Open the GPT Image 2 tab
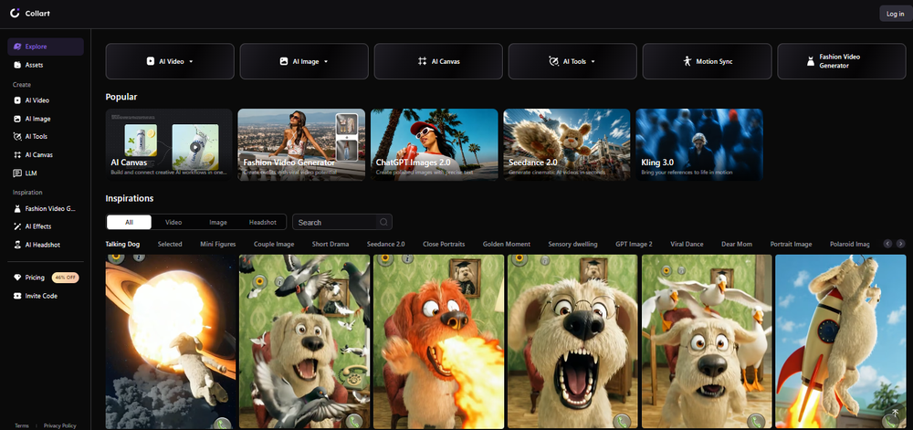This screenshot has width=913, height=430. (634, 244)
